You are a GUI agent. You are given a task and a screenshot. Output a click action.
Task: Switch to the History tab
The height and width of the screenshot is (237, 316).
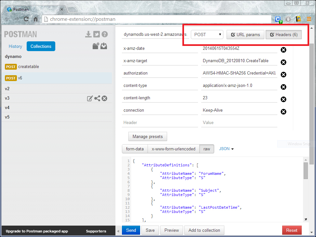click(x=15, y=46)
